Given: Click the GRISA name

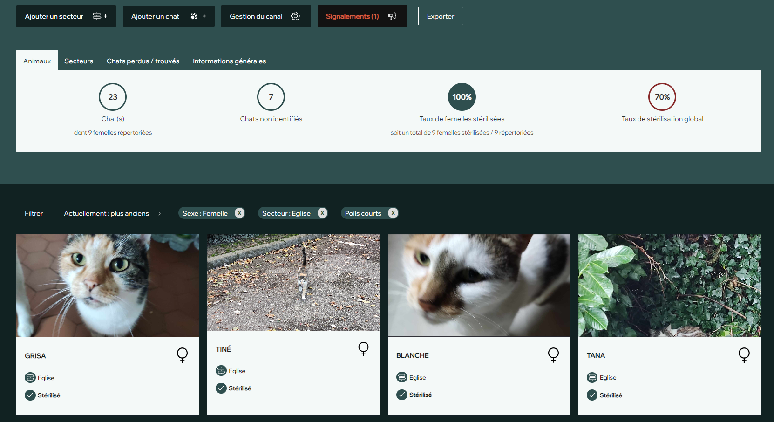Looking at the screenshot, I should click(35, 356).
